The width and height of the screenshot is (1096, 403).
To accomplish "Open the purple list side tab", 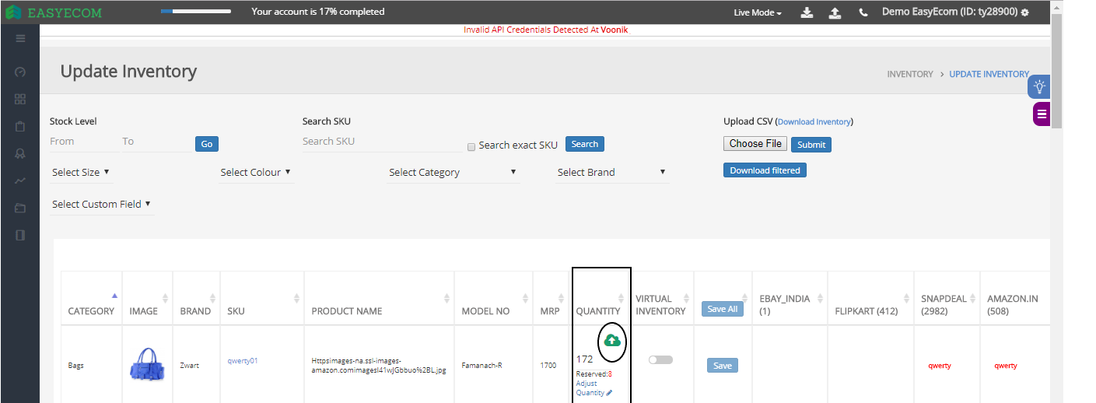I will coord(1042,114).
